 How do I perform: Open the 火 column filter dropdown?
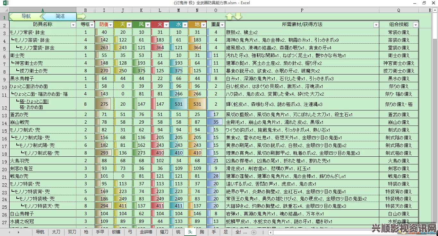[166, 25]
